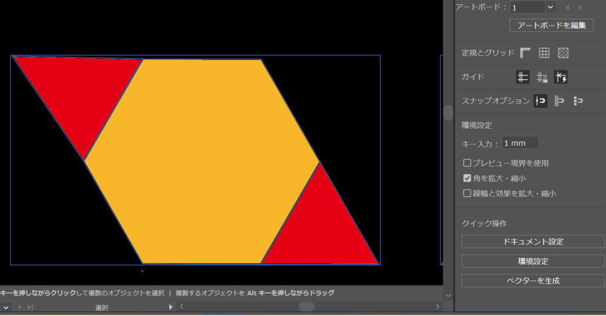Toggle the grid display icon
The width and height of the screenshot is (606, 316).
click(x=544, y=53)
